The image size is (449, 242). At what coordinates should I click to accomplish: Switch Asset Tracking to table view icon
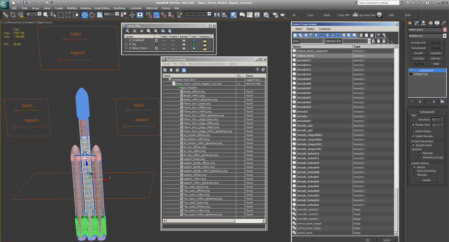click(x=184, y=70)
